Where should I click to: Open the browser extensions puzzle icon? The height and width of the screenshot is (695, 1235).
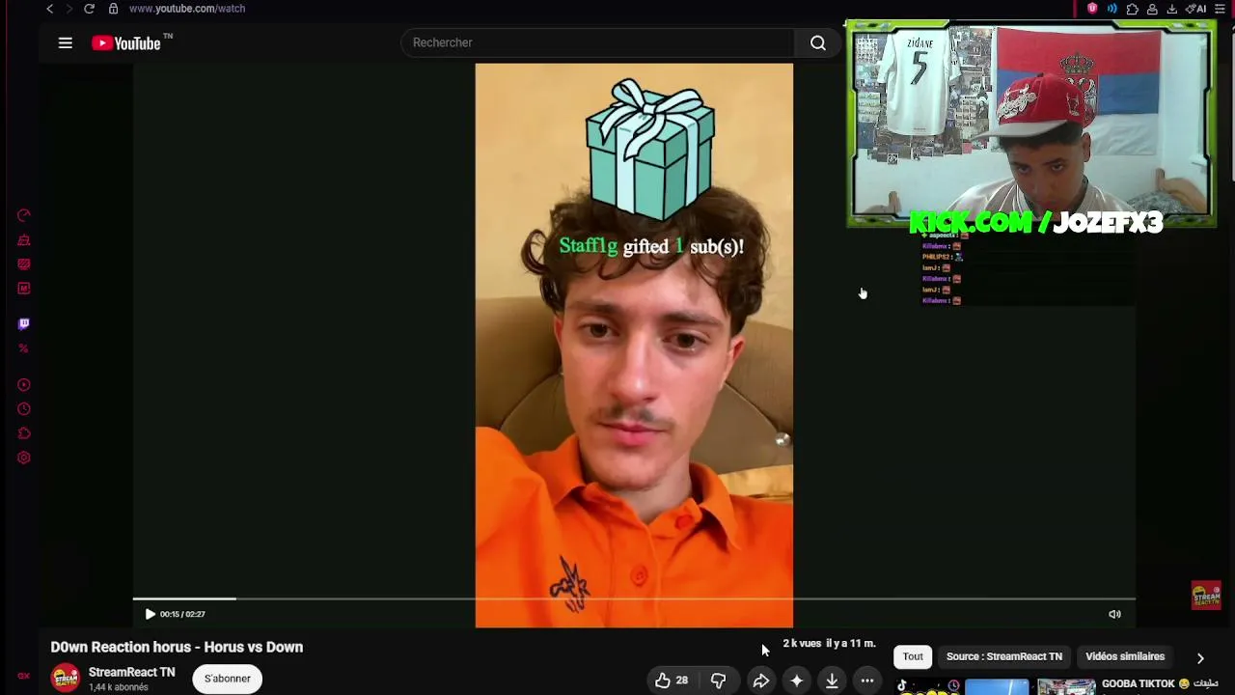click(1133, 9)
